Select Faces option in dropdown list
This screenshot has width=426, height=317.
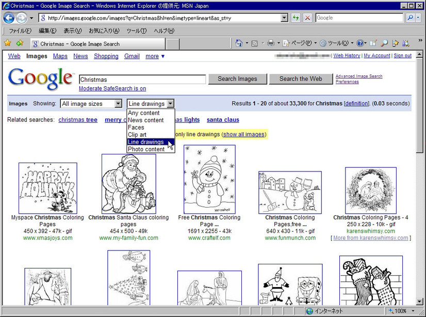pyautogui.click(x=151, y=127)
